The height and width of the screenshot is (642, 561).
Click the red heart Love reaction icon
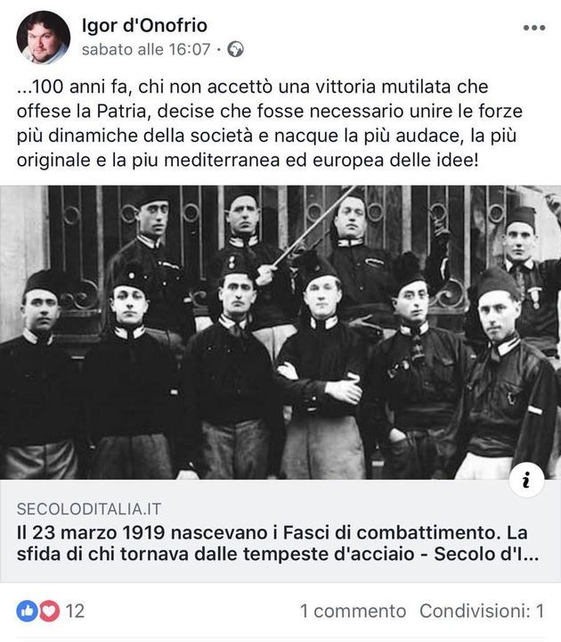pyautogui.click(x=49, y=611)
